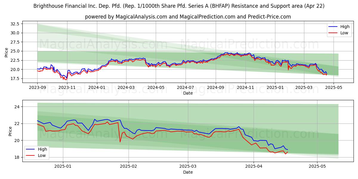Viewport: 358px width, 179px height.
Task: Click the '2023-11' date tick label
Action: pyautogui.click(x=67, y=87)
